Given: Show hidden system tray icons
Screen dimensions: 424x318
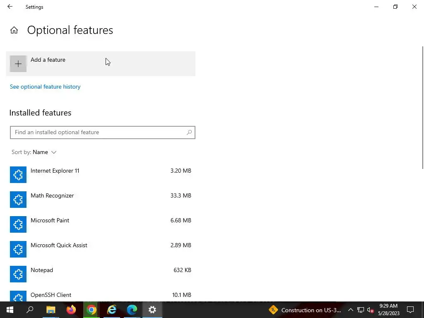Looking at the screenshot, I should (x=350, y=310).
